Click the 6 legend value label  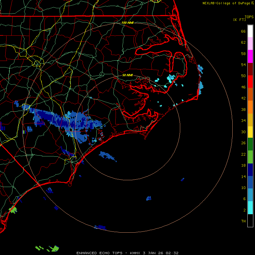tap(244, 199)
